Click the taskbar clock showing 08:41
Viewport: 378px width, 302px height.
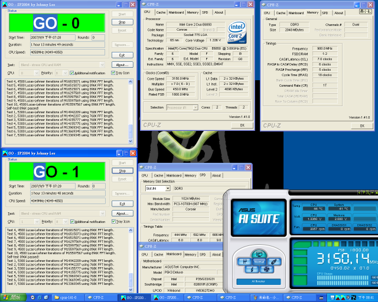tap(366, 298)
